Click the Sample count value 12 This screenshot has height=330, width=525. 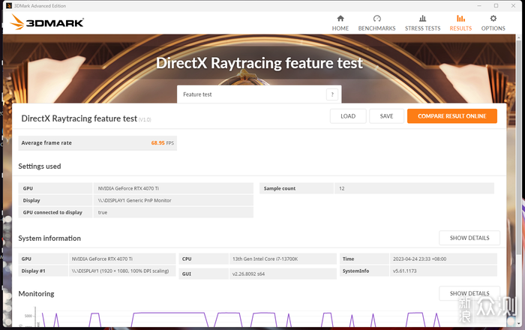click(x=341, y=188)
